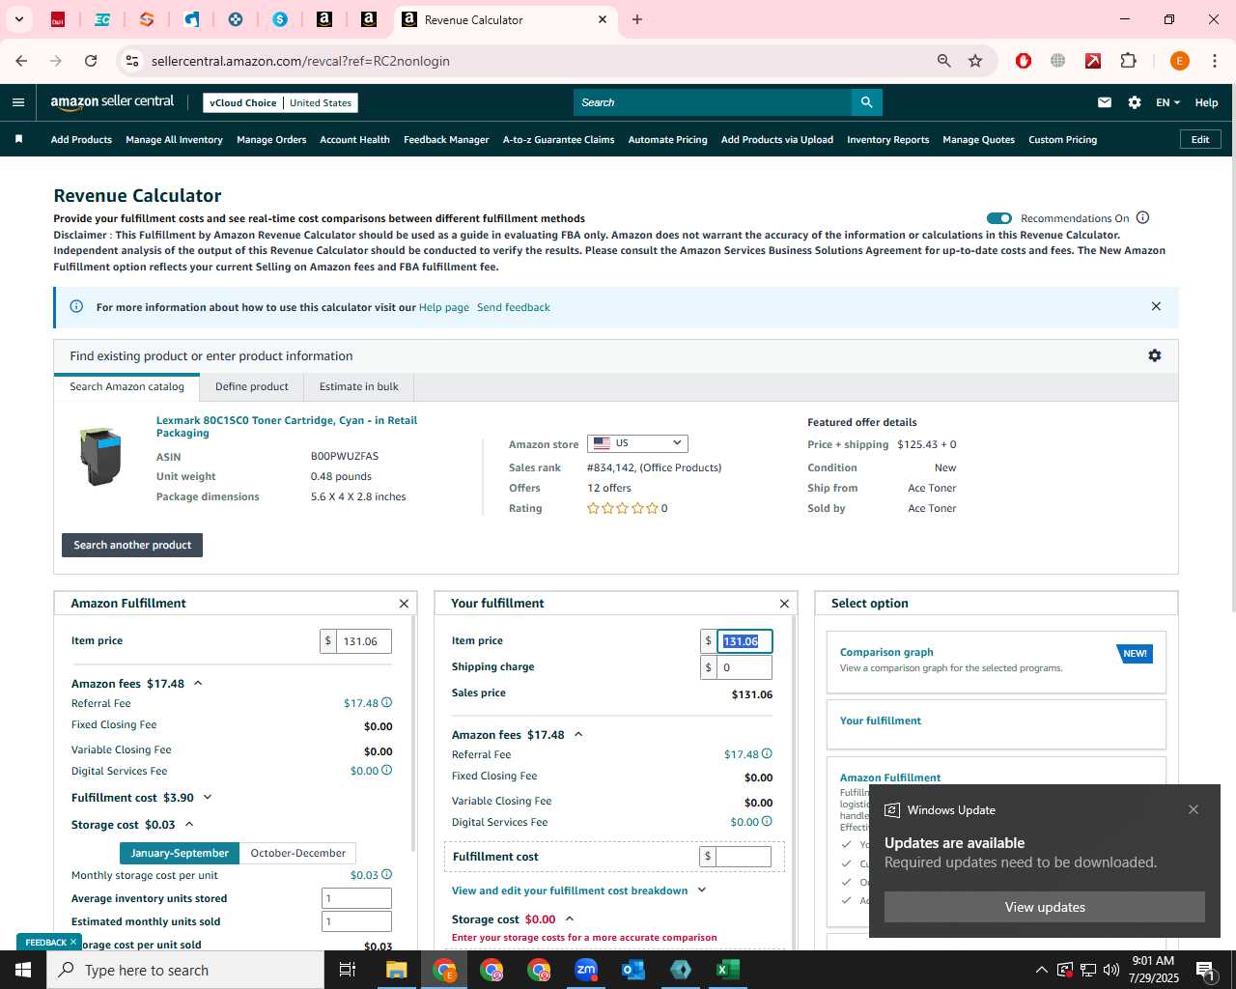Click the Your fulfillment Digital Services Fee info icon
Screen dimensions: 1236x989
coord(768,821)
